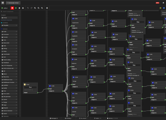Pause the flow with red pause button
Screen dimensions: 166x120
pos(12,8)
